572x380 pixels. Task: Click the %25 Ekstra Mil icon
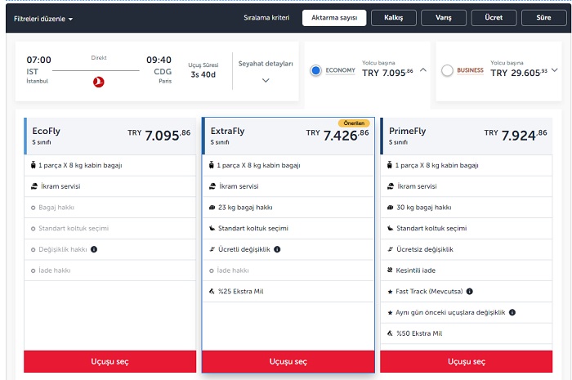212,292
